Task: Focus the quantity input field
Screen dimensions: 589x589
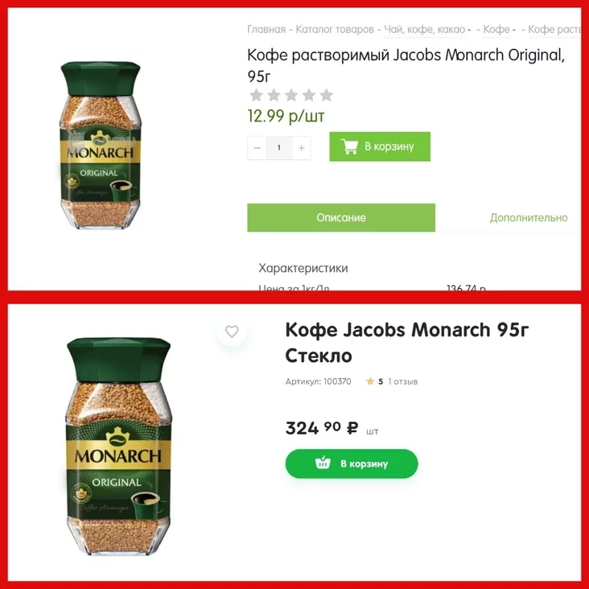Action: click(279, 148)
